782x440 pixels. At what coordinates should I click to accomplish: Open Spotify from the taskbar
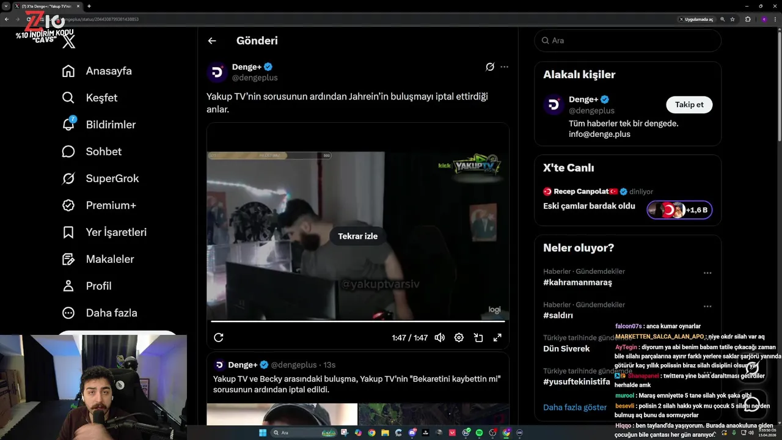point(479,433)
